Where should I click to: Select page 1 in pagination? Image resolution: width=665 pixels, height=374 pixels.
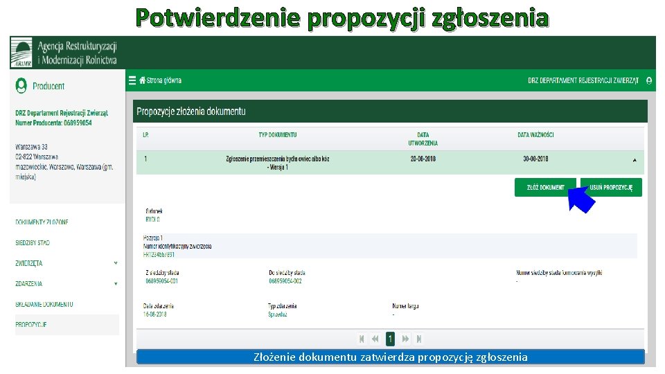(x=390, y=339)
